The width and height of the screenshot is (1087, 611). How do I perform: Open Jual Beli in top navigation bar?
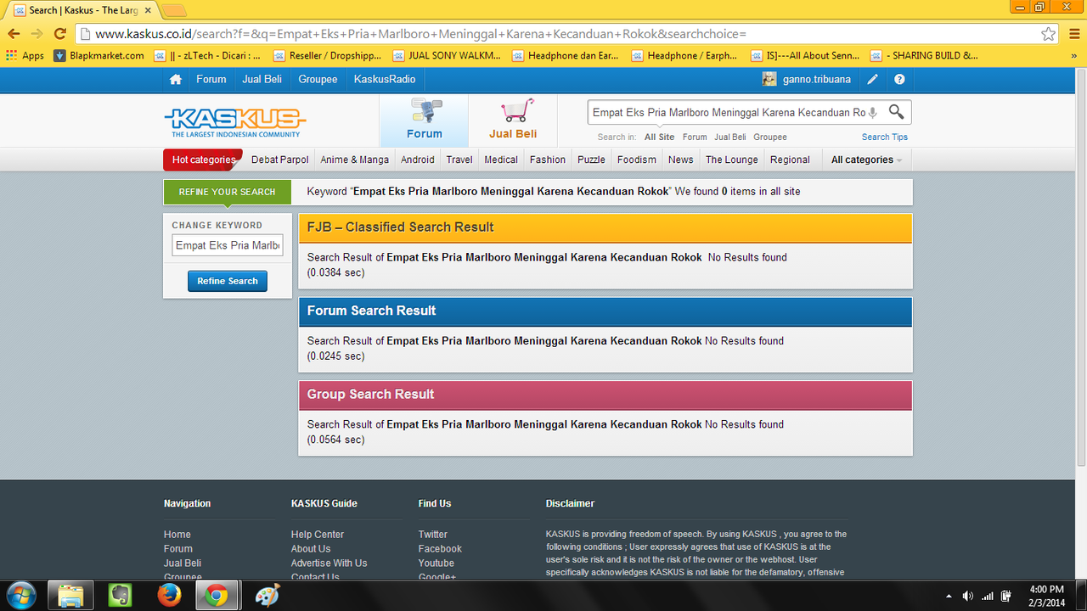(262, 79)
